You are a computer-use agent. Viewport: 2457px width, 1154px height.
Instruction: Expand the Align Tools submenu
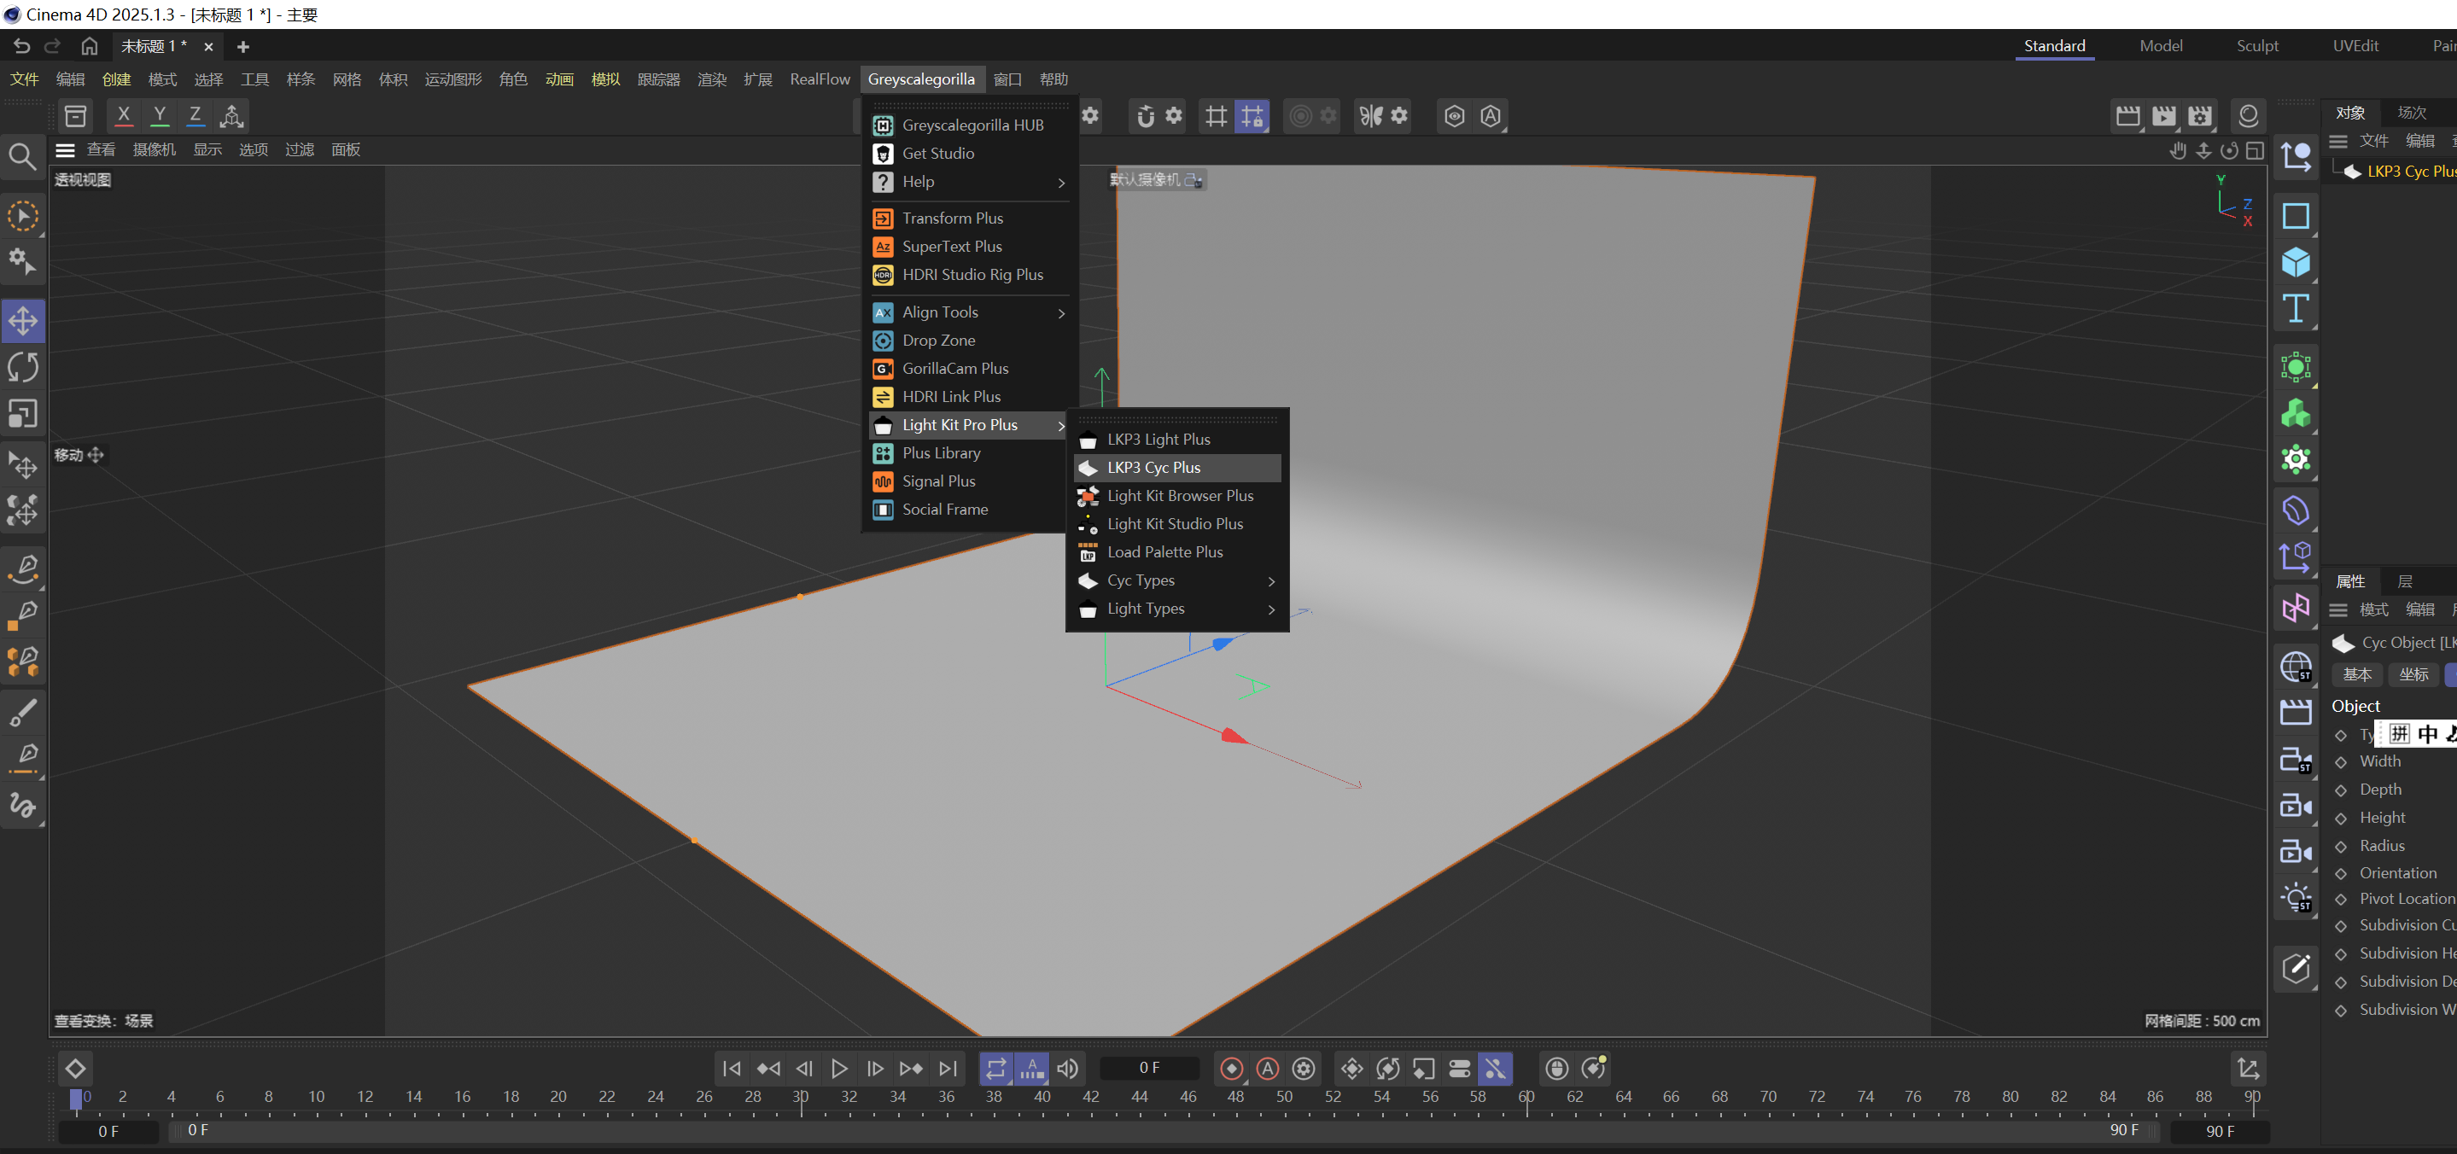[x=970, y=312]
